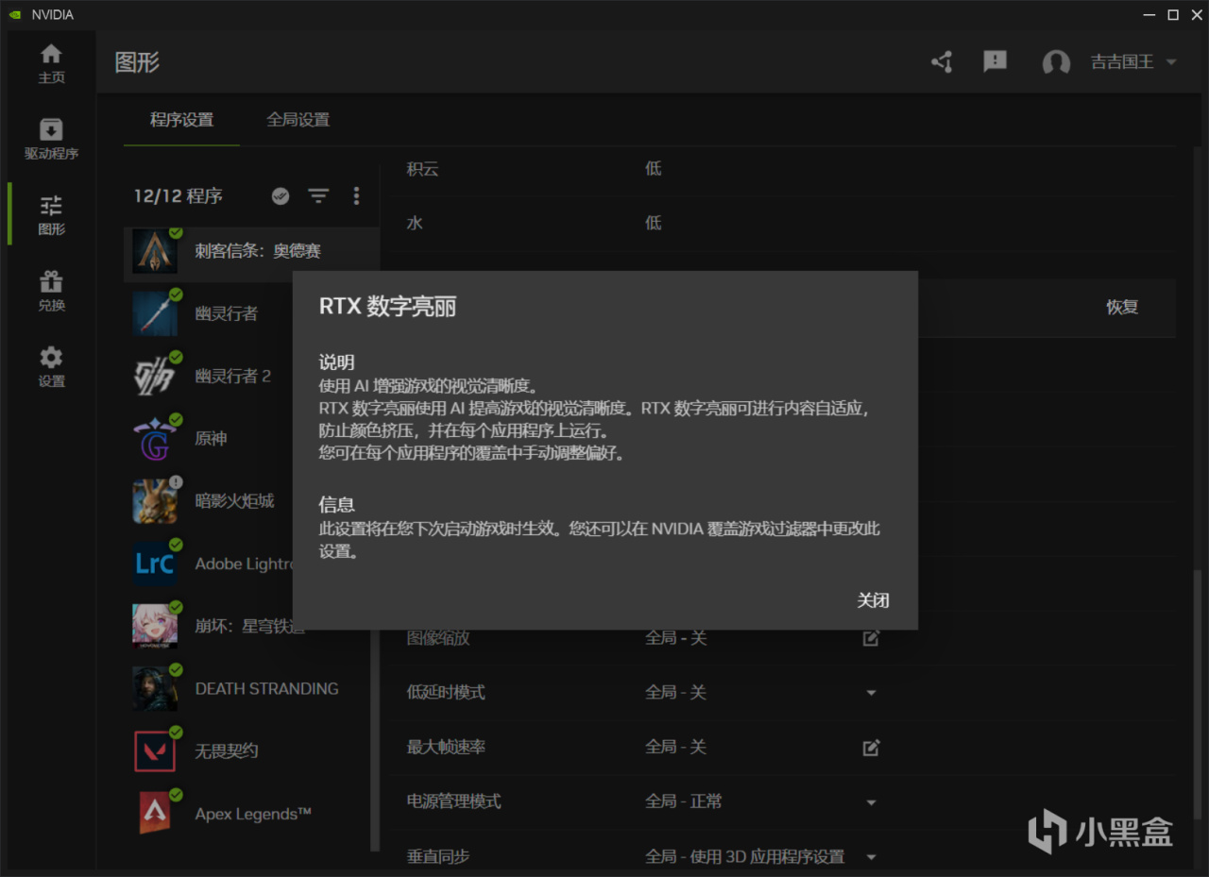The image size is (1209, 877).
Task: Expand the 垂直同步 dropdown arrow
Action: [x=871, y=857]
